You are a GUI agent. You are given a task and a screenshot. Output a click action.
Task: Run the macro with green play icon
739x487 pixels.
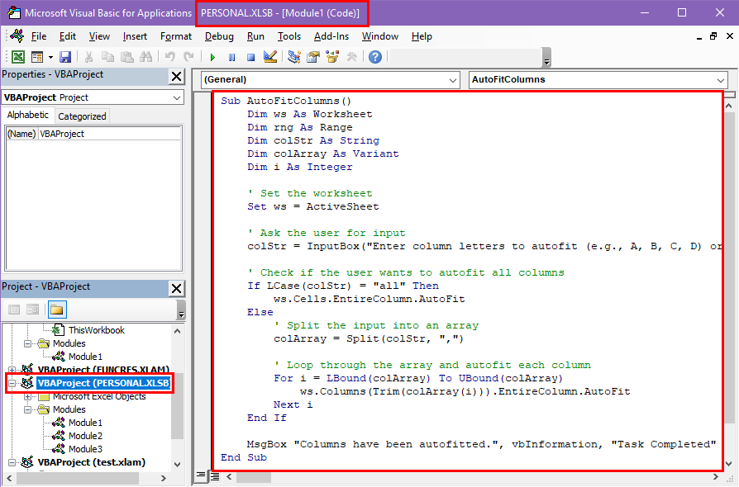coord(212,58)
